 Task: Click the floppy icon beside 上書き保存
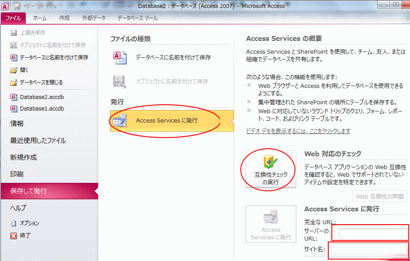coord(14,33)
